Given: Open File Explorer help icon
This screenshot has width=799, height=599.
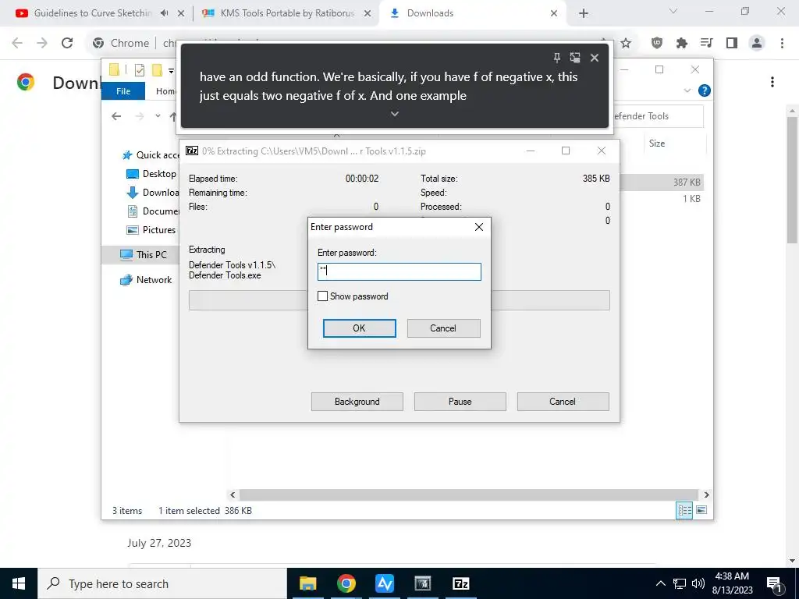Looking at the screenshot, I should pyautogui.click(x=705, y=90).
